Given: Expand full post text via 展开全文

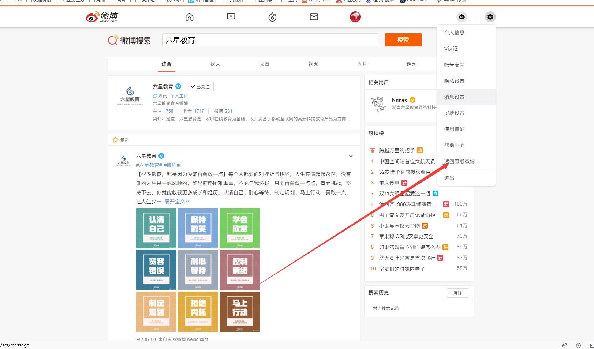Looking at the screenshot, I should coord(177,202).
